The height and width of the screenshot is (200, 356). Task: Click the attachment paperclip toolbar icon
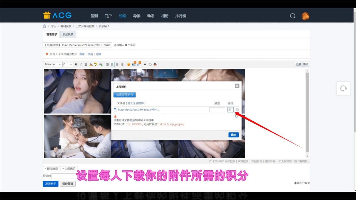[139, 64]
